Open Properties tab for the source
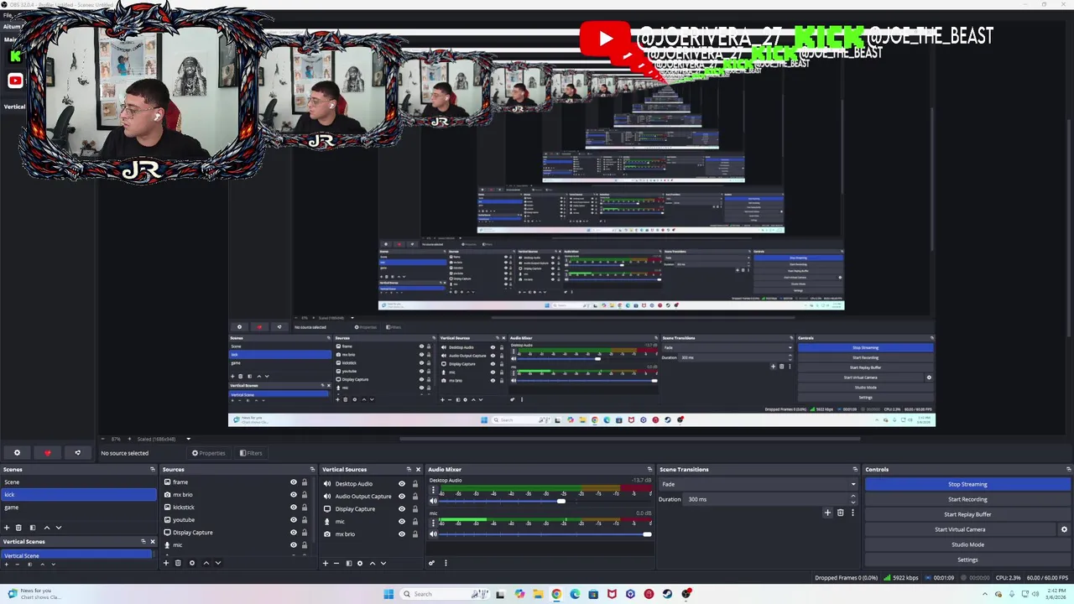Screen dimensions: 1074x604 tap(208, 453)
